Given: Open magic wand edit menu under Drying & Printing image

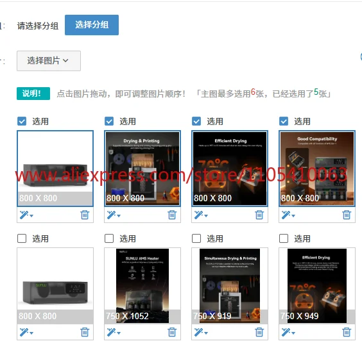Looking at the screenshot, I should pyautogui.click(x=114, y=215).
